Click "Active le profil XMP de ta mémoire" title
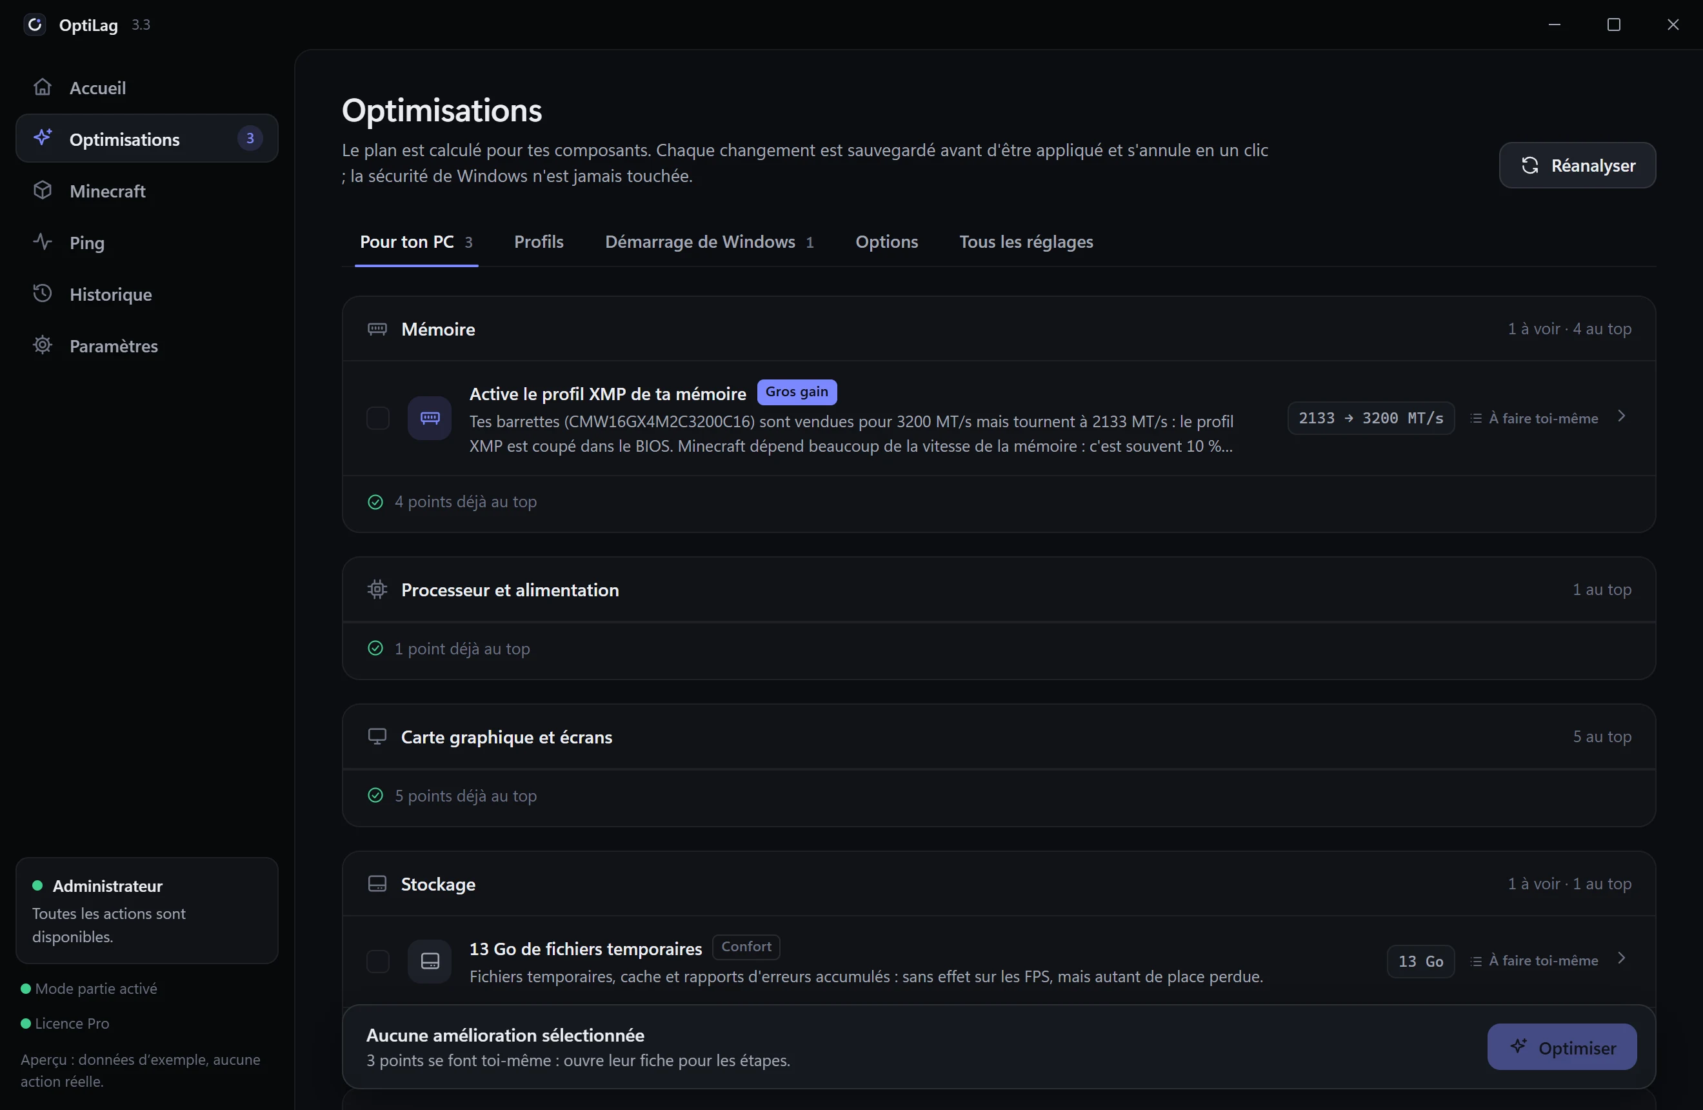 tap(608, 394)
